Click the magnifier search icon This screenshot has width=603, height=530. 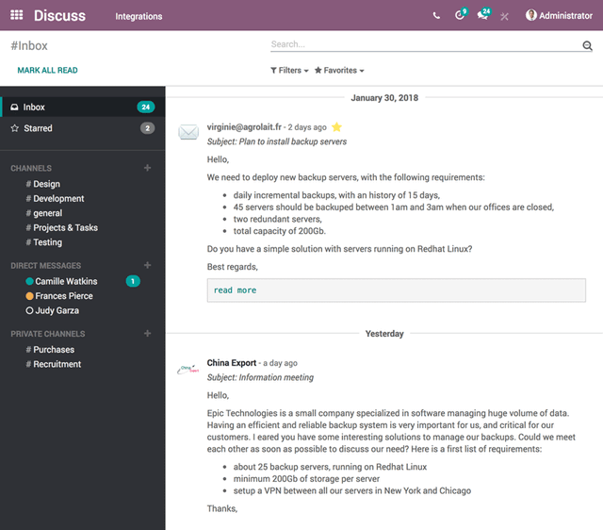coord(587,45)
